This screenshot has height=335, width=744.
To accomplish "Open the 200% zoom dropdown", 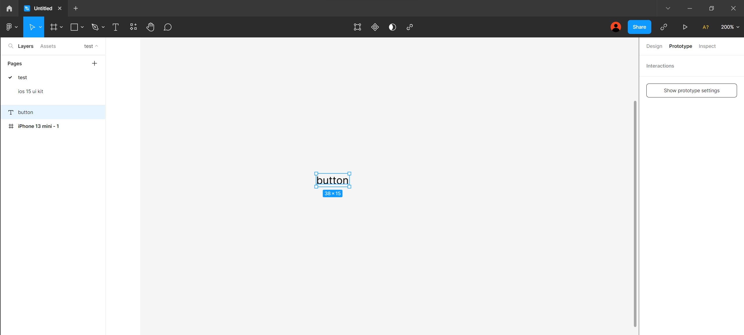I will [730, 27].
